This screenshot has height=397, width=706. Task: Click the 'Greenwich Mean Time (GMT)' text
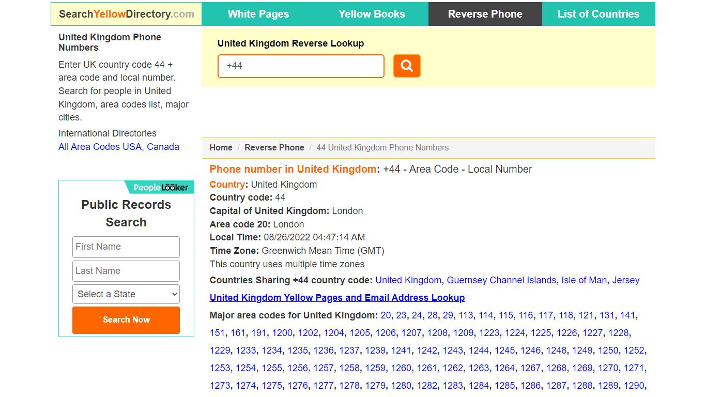pyautogui.click(x=323, y=251)
